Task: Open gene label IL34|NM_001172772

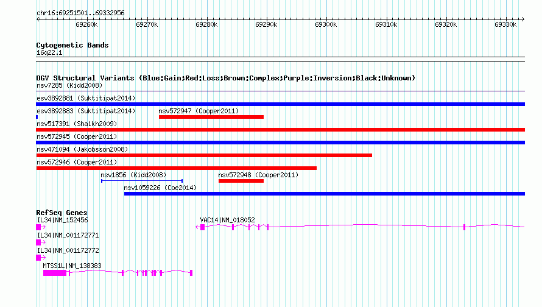Action: pyautogui.click(x=68, y=250)
